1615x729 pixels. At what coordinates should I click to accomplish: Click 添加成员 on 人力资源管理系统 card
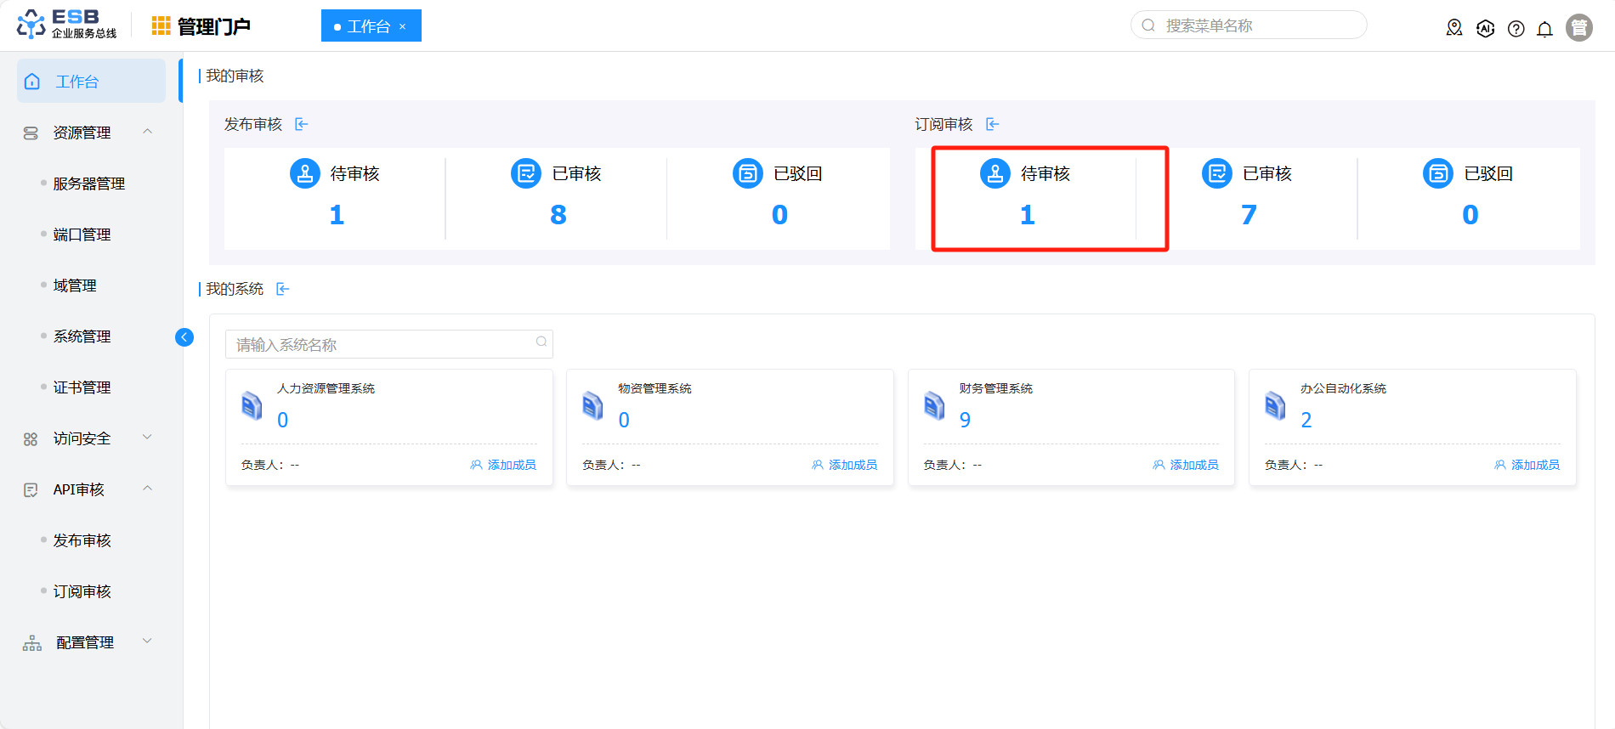[x=503, y=465]
